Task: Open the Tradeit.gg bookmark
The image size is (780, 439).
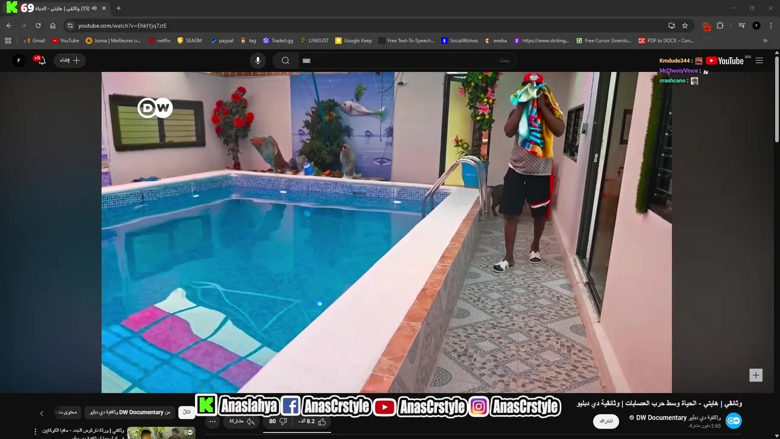Action: pos(278,41)
